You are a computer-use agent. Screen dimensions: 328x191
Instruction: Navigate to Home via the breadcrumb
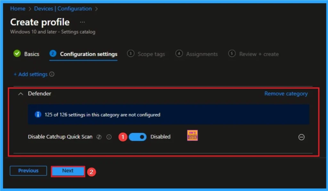point(18,9)
